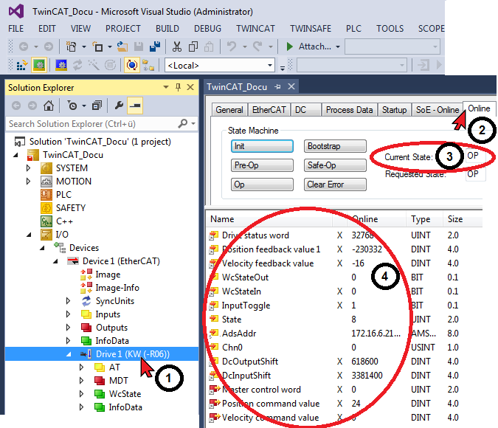Click the Scan Devices wand icon
This screenshot has height=428, width=498.
[x=94, y=66]
